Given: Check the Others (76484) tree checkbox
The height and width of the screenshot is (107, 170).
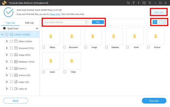Looking at the screenshot, I should coord(11,41).
